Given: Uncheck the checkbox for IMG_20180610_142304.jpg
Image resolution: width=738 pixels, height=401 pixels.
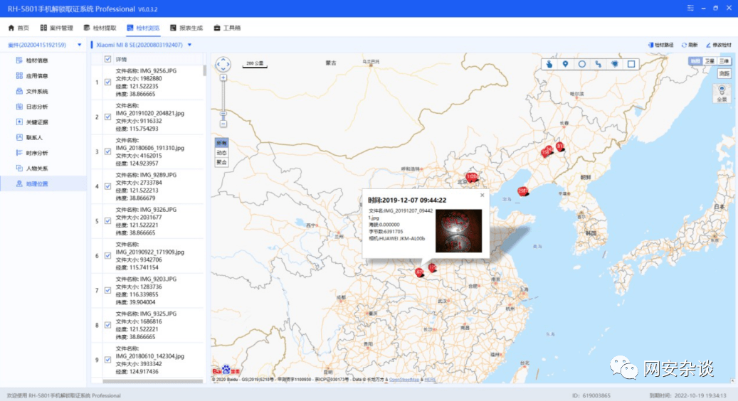Looking at the screenshot, I should (107, 360).
